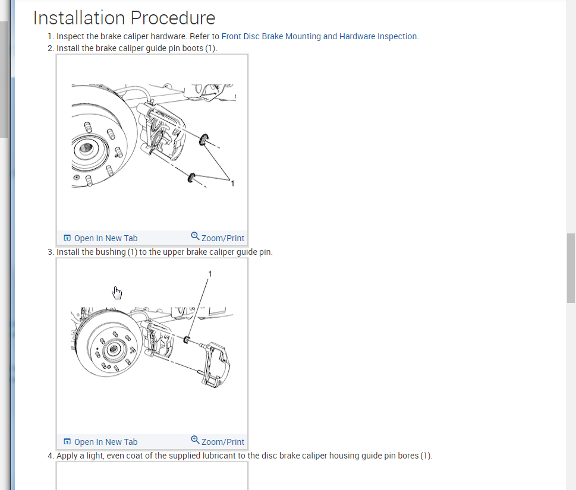Click the open-in-new-tab icon below first diagram
The width and height of the screenshot is (576, 490).
(x=67, y=238)
